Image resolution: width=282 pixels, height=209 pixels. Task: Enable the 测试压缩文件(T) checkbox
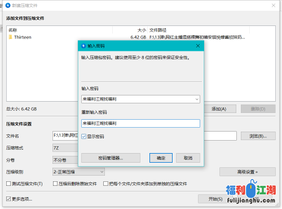(x=8, y=184)
